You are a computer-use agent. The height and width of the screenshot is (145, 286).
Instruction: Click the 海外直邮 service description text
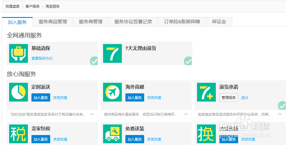(x=140, y=114)
